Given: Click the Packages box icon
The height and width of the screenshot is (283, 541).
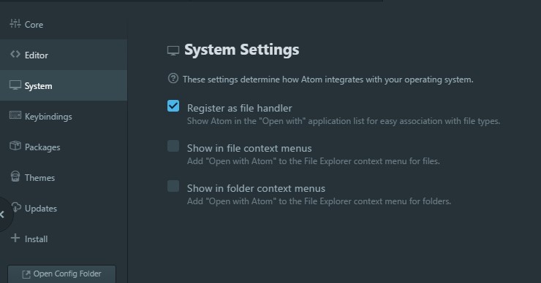Looking at the screenshot, I should 15,146.
